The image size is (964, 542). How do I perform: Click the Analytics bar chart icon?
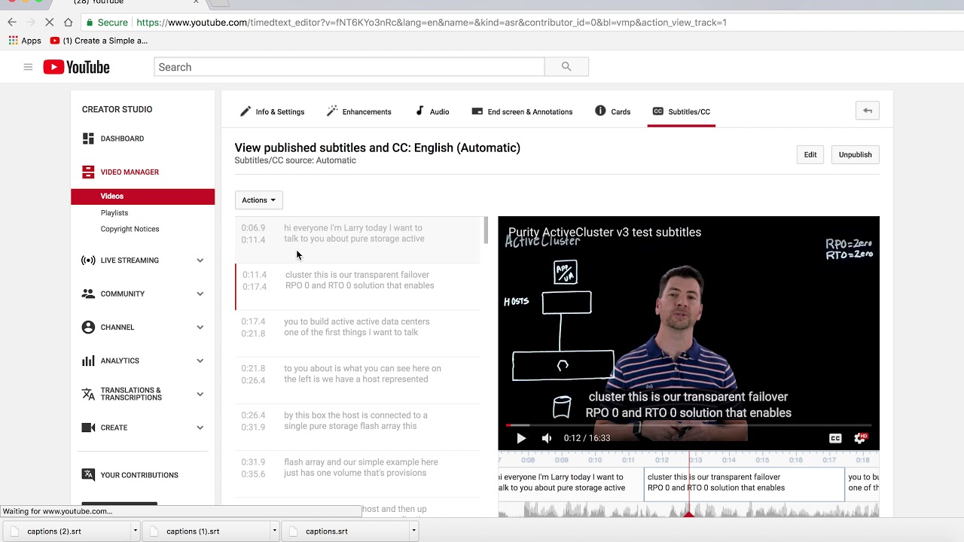coord(88,361)
